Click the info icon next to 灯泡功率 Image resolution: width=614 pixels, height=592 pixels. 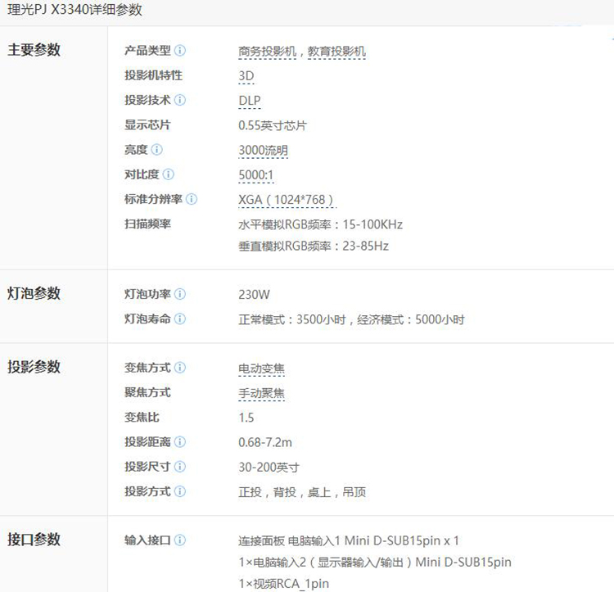pos(180,294)
